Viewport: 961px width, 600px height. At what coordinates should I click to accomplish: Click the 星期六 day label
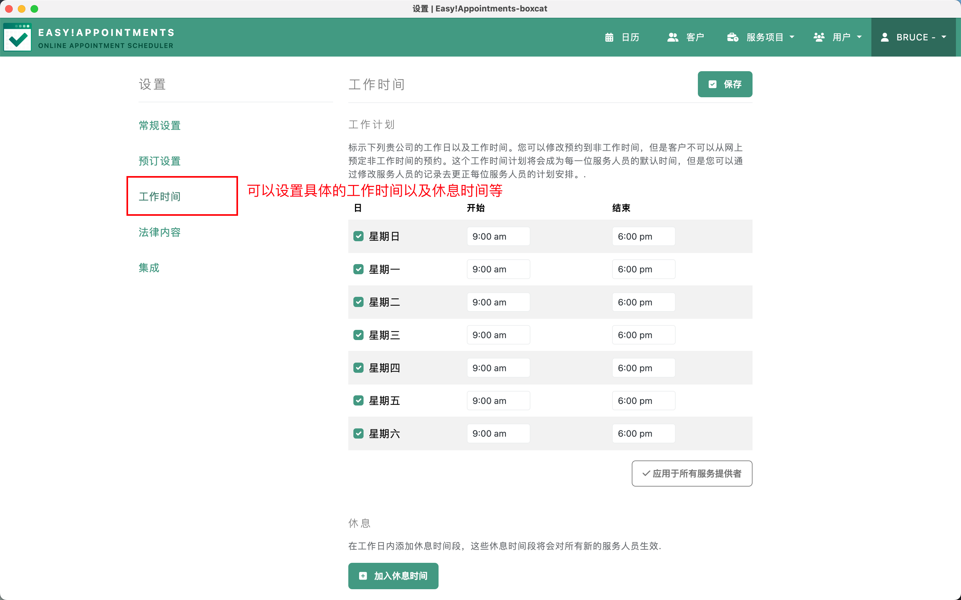click(x=384, y=433)
